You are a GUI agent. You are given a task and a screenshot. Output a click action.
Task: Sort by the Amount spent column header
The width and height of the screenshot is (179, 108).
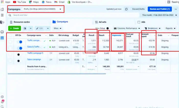pos(145,35)
